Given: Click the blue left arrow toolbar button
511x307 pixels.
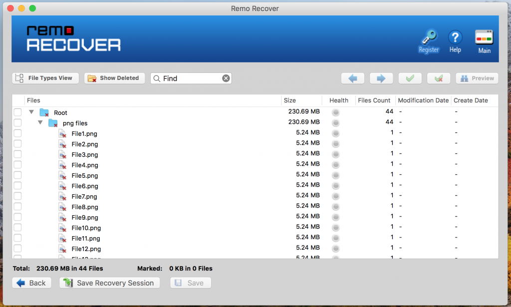Looking at the screenshot, I should pos(353,78).
